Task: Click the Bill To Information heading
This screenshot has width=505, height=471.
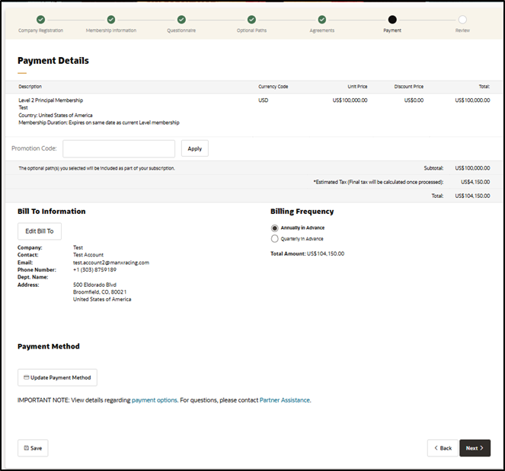Action: [52, 212]
